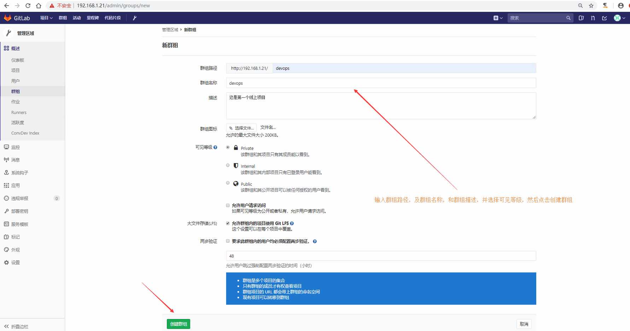
Task: Click the 取消 cancel button
Action: pyautogui.click(x=524, y=324)
